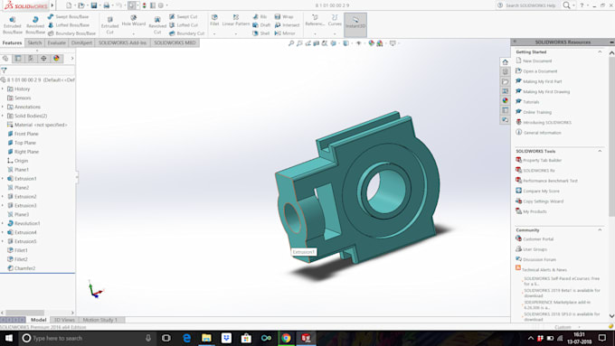This screenshot has width=615, height=346.
Task: Choose the Lofted Cut command
Action: pos(184,25)
